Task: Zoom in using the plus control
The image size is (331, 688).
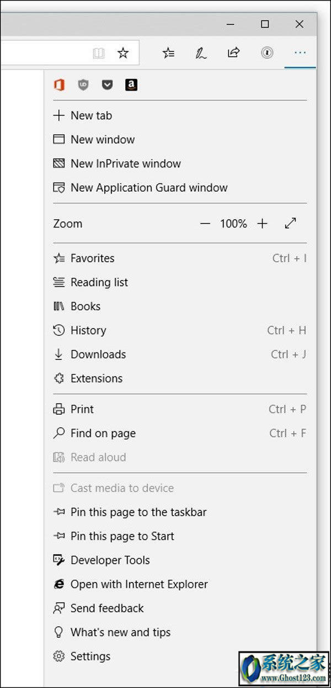Action: (263, 224)
